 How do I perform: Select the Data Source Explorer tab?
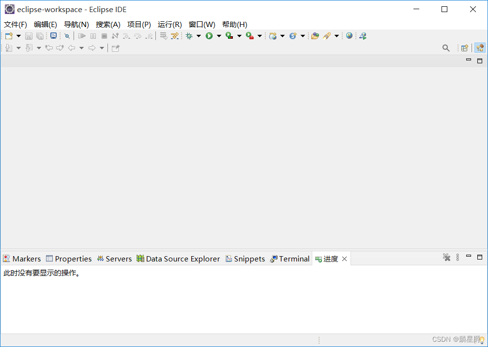[x=178, y=259]
